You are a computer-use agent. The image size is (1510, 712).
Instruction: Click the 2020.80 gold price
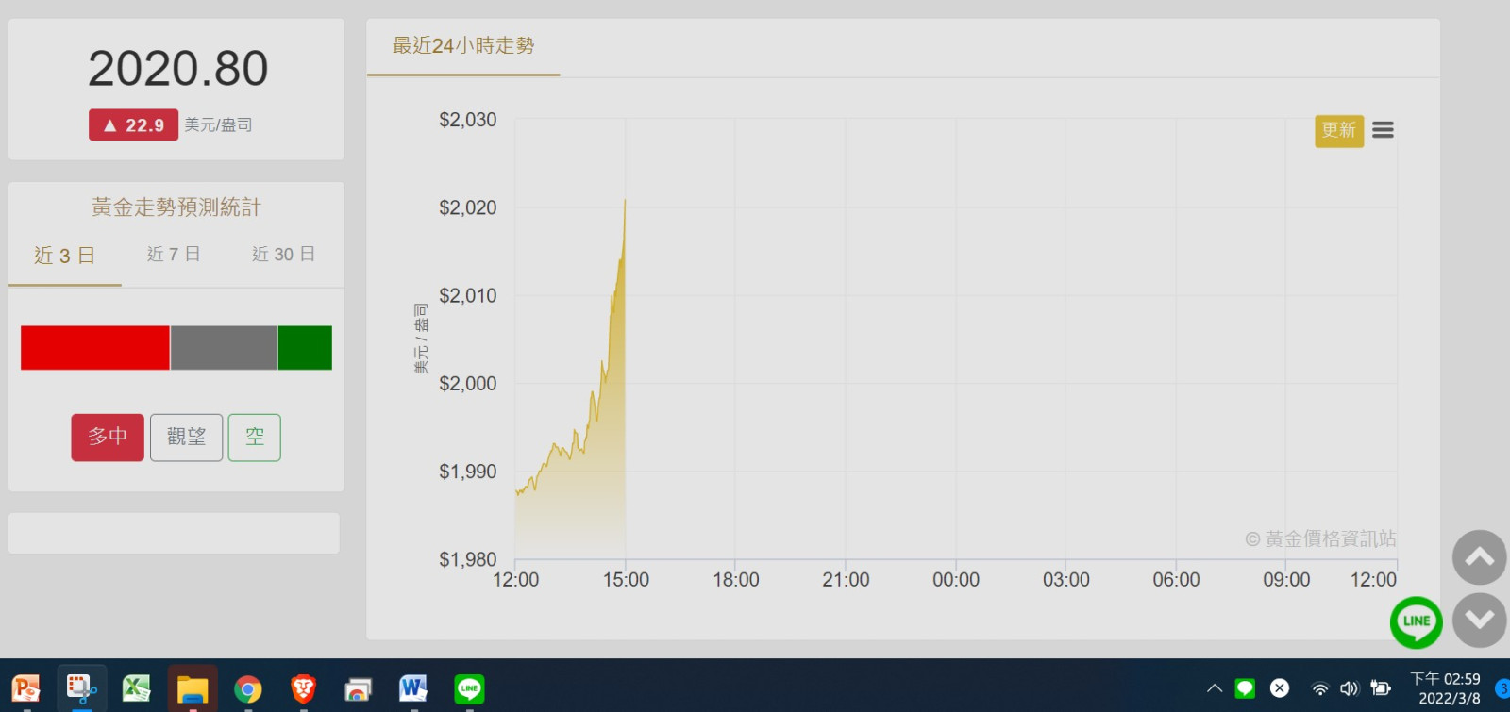point(178,69)
